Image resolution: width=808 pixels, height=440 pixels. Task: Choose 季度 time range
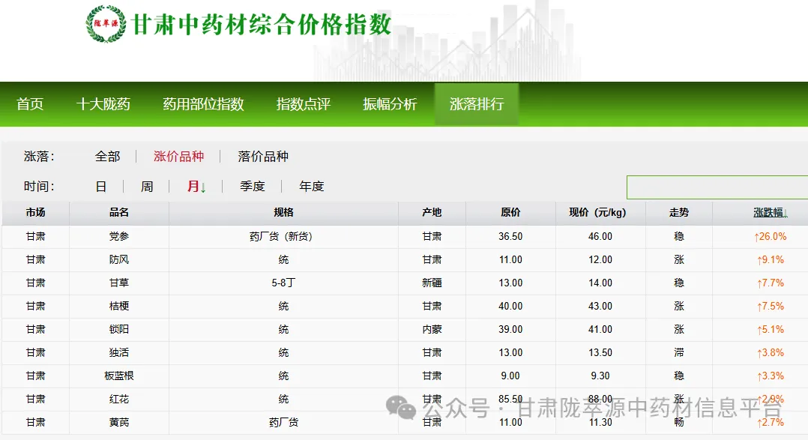click(252, 187)
